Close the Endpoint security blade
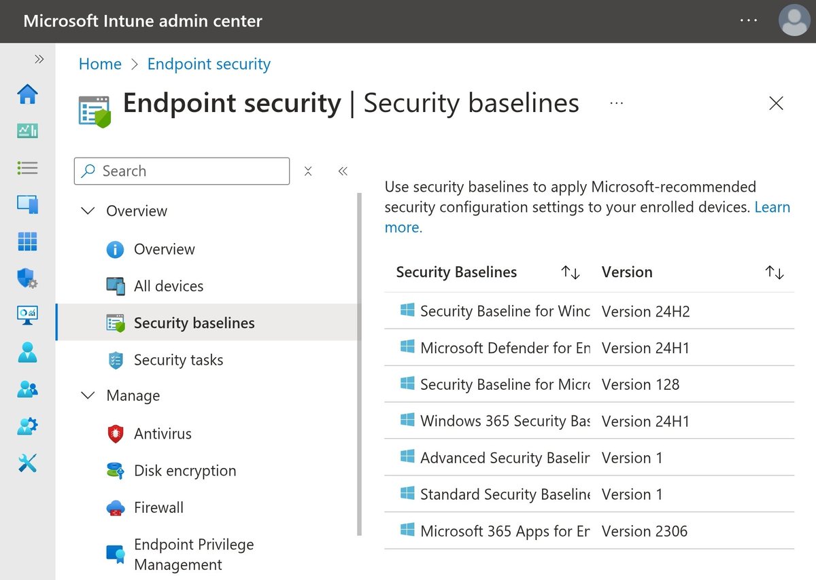 coord(776,103)
